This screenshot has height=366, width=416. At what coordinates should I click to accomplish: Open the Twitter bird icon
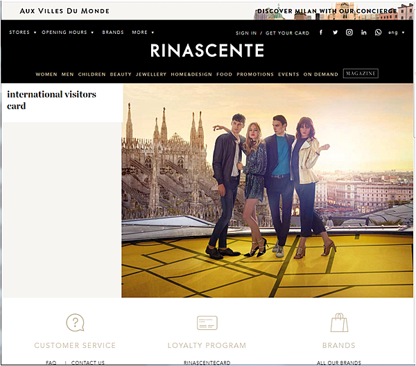click(x=336, y=33)
